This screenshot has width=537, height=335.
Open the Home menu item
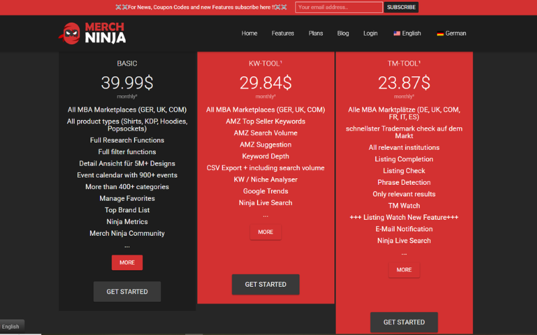[x=249, y=33]
